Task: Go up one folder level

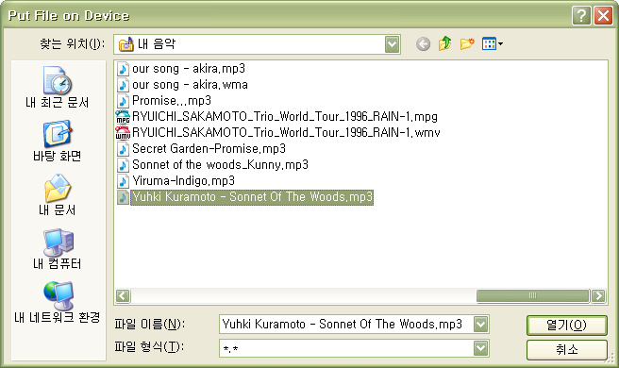Action: (x=445, y=43)
